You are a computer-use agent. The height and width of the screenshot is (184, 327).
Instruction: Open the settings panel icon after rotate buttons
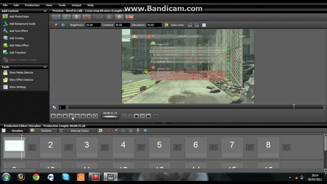(204, 25)
